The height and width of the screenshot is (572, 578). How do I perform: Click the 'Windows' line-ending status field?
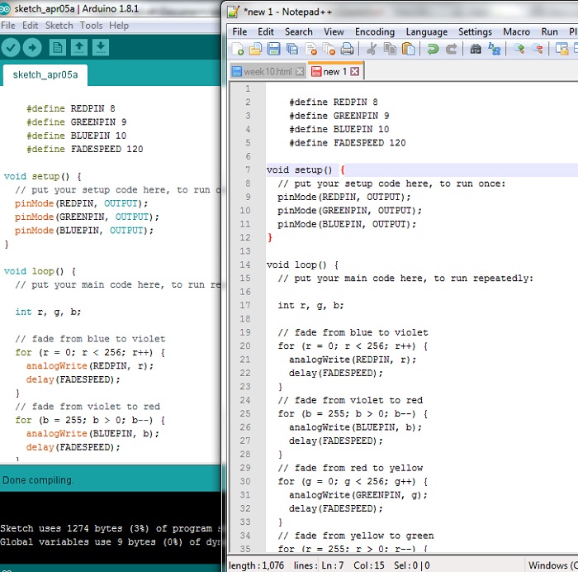coord(552,565)
